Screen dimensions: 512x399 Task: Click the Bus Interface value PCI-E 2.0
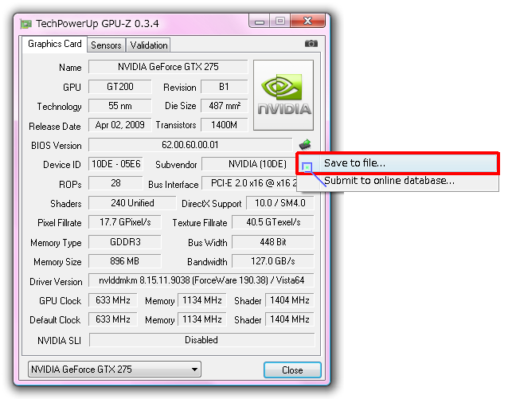click(249, 183)
